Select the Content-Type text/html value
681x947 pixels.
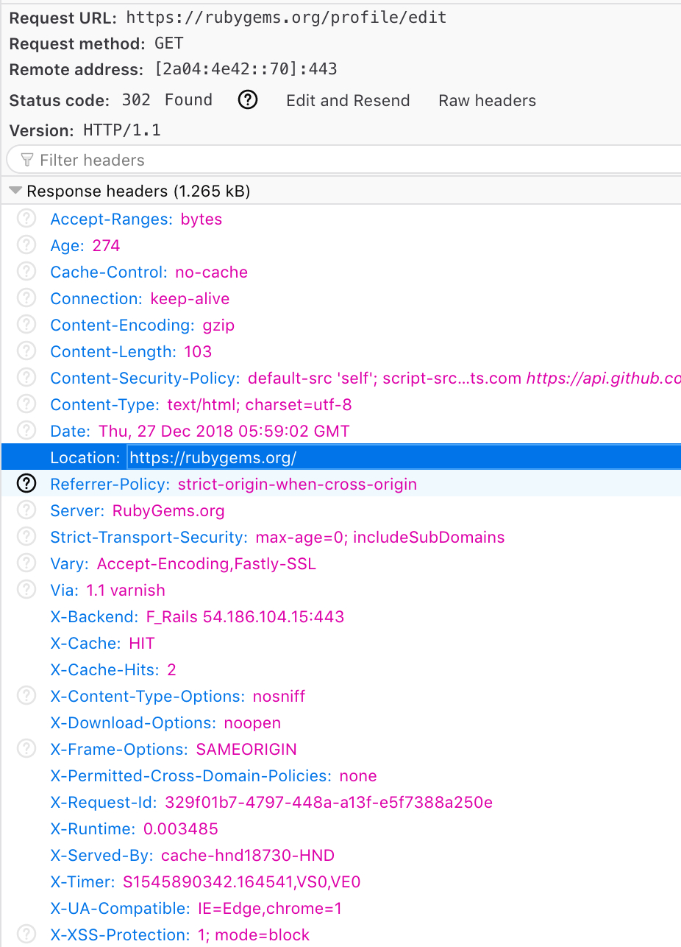[x=260, y=405]
